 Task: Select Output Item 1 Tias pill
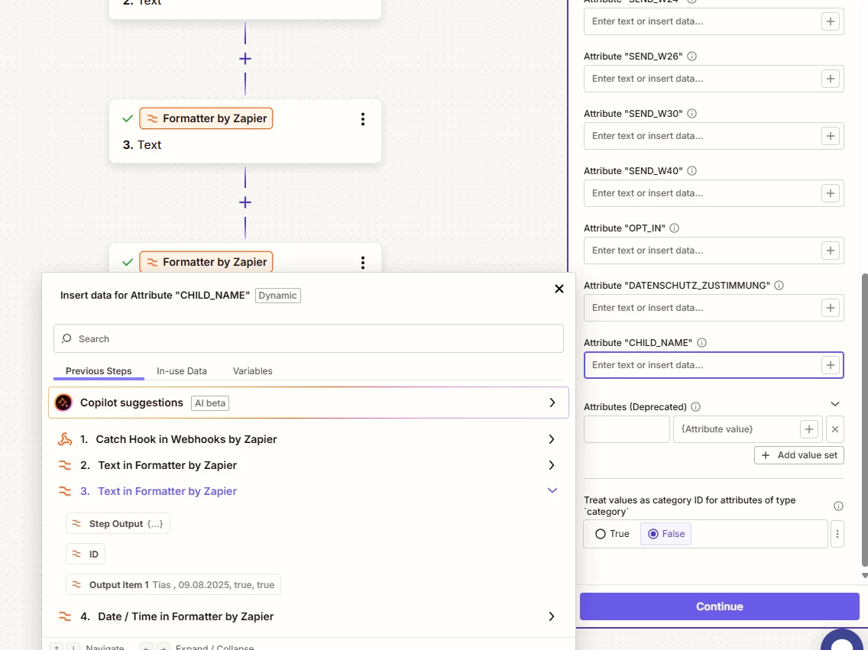pos(173,585)
